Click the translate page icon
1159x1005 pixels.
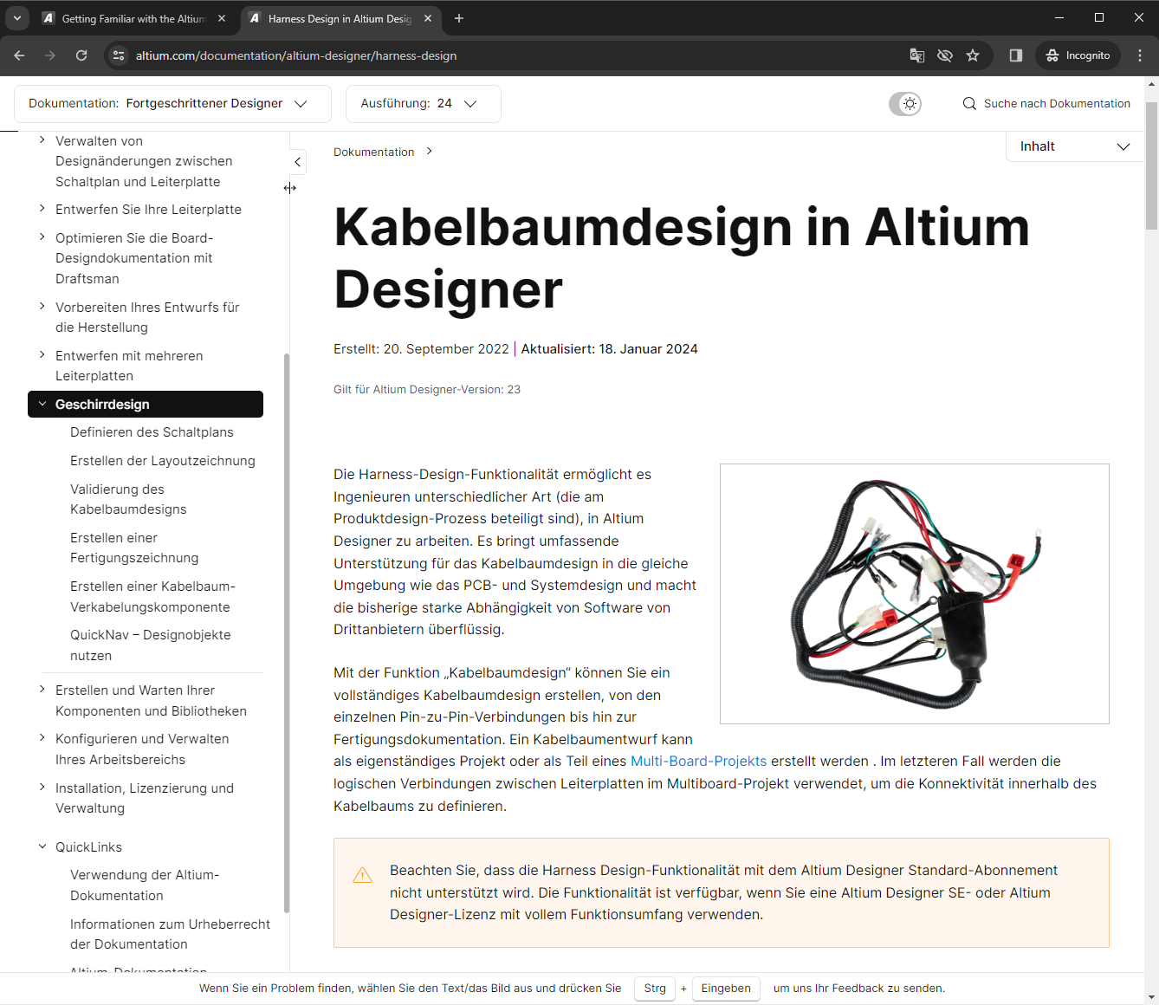pos(917,55)
